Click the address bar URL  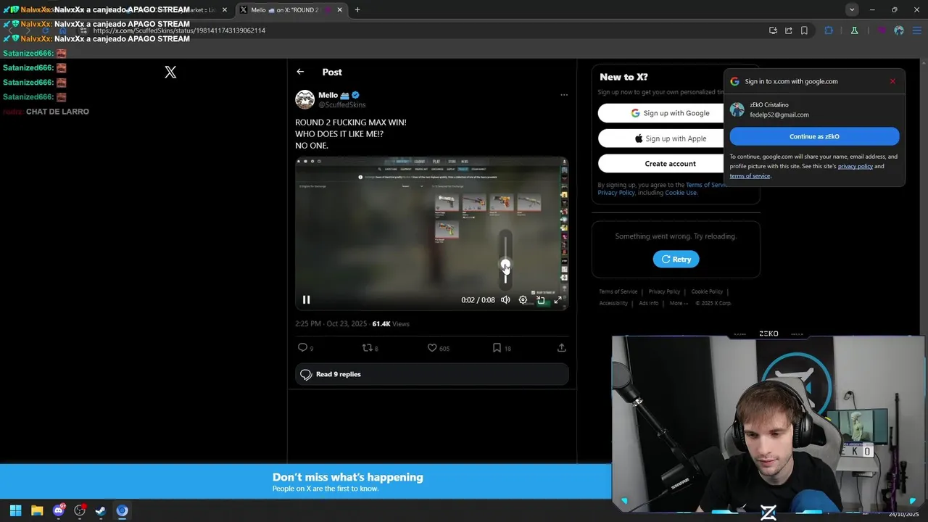click(x=179, y=31)
